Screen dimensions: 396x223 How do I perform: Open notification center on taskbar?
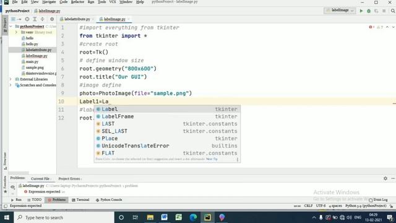point(390,217)
